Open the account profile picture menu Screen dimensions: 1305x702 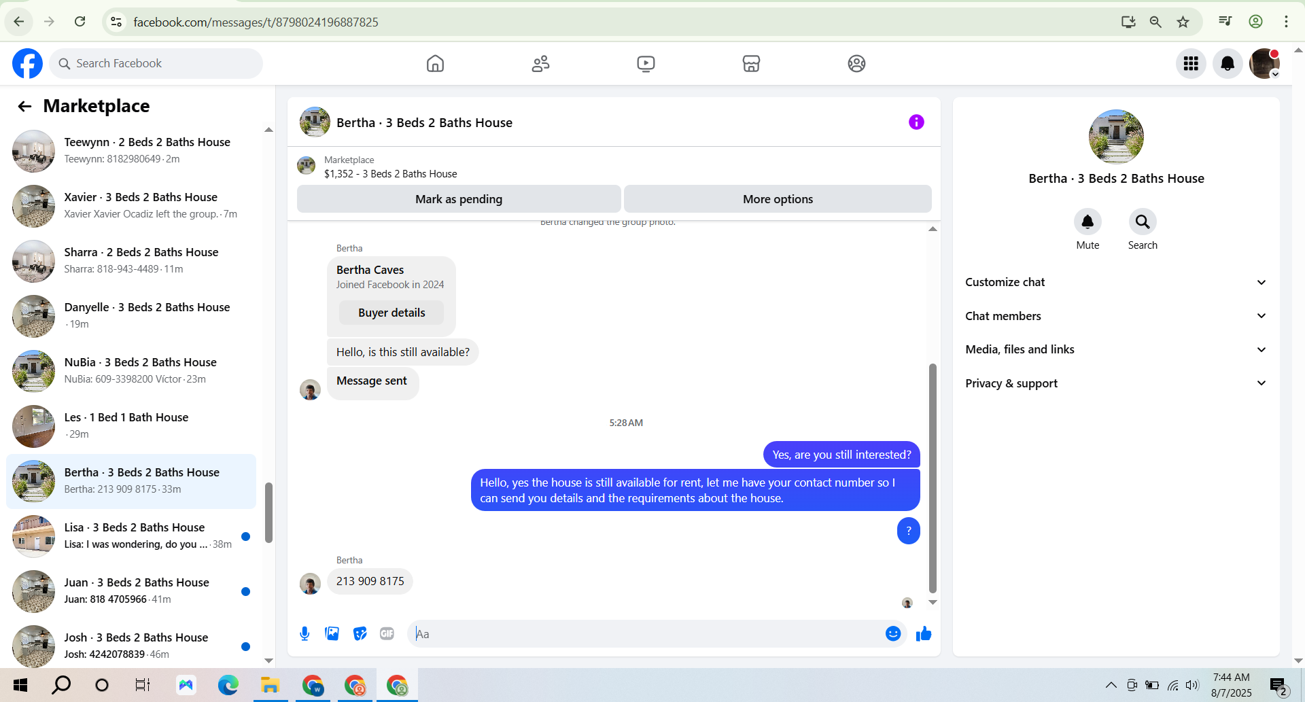point(1264,63)
